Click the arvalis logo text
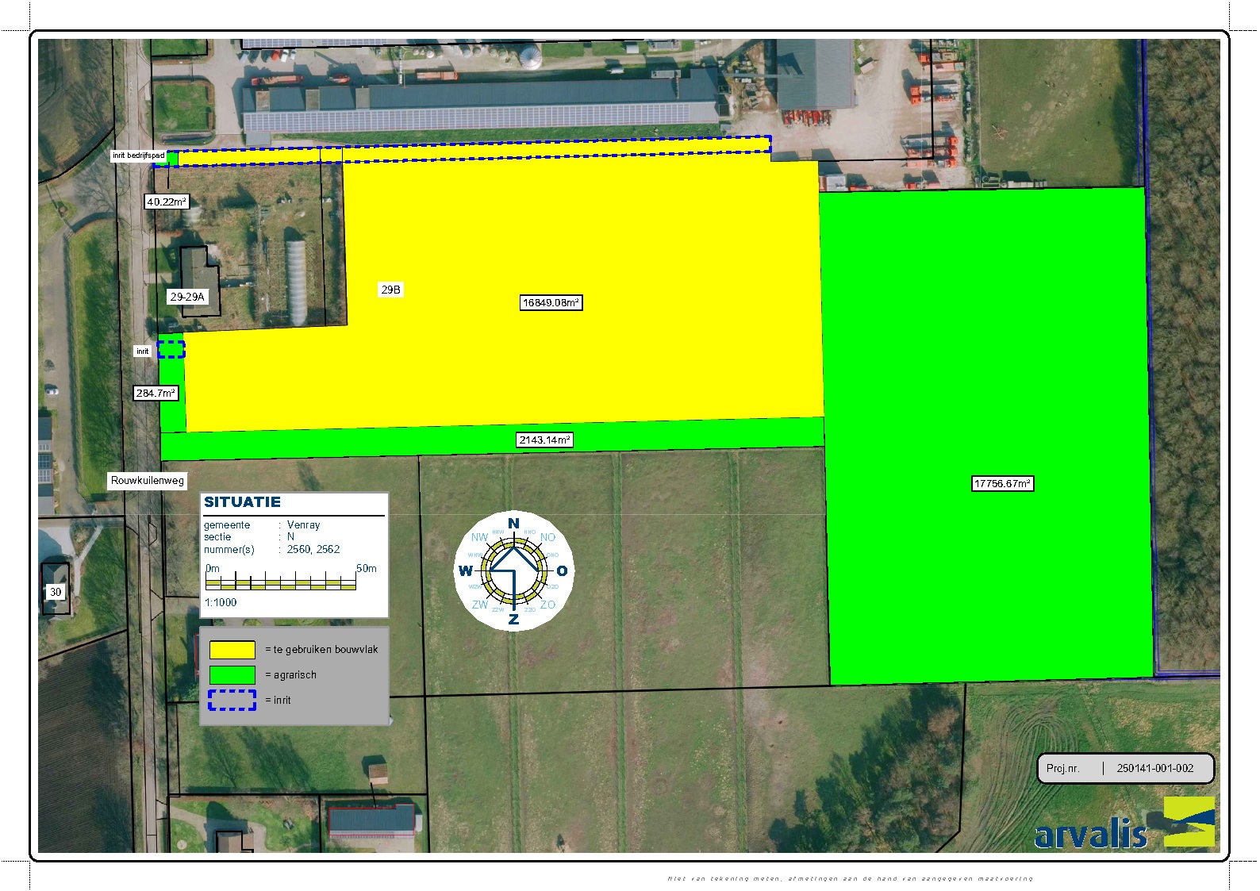1260x891 pixels. point(1090,835)
